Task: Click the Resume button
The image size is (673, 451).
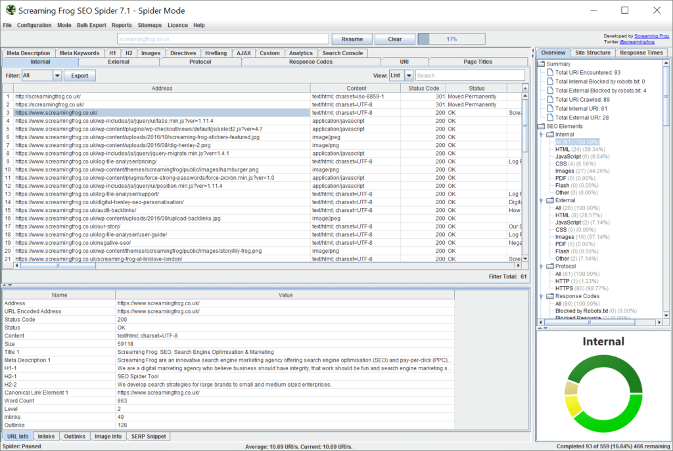Action: [x=352, y=39]
